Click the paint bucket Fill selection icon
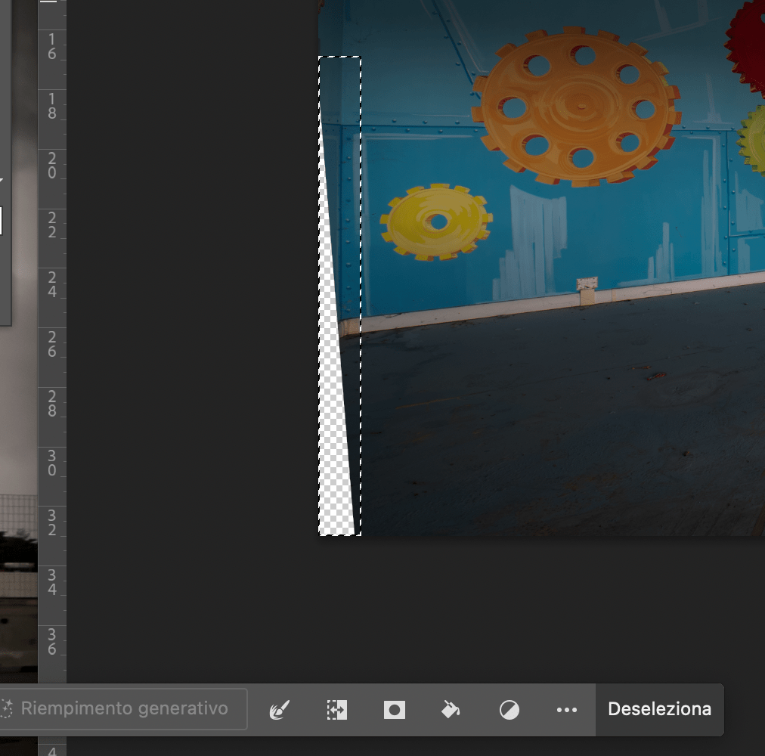Image resolution: width=765 pixels, height=756 pixels. coord(450,709)
